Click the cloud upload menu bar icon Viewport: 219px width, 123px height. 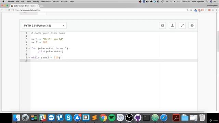pos(147,1)
